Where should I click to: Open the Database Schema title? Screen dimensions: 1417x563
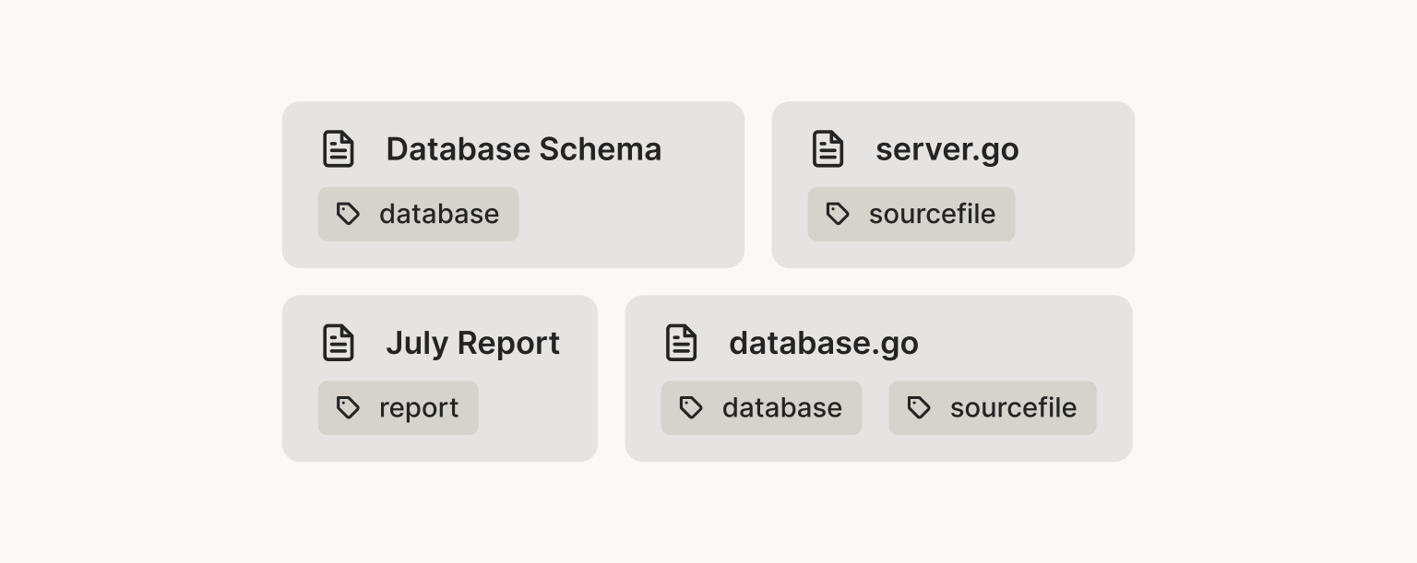pos(523,149)
